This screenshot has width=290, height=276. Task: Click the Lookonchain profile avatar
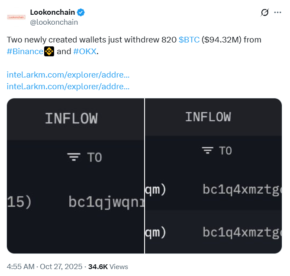point(16,17)
